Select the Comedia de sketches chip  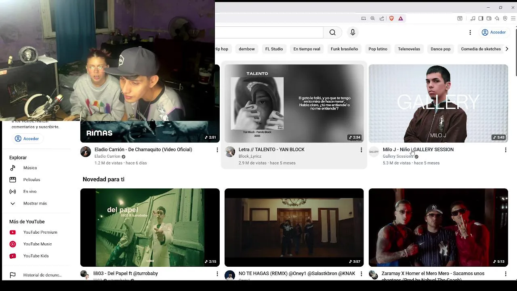[481, 49]
